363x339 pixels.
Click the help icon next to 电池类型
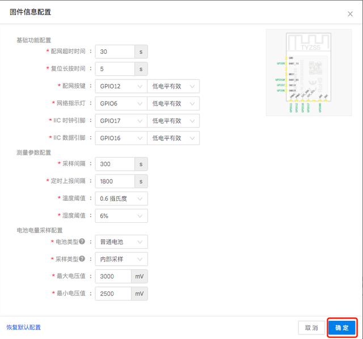[x=82, y=241]
